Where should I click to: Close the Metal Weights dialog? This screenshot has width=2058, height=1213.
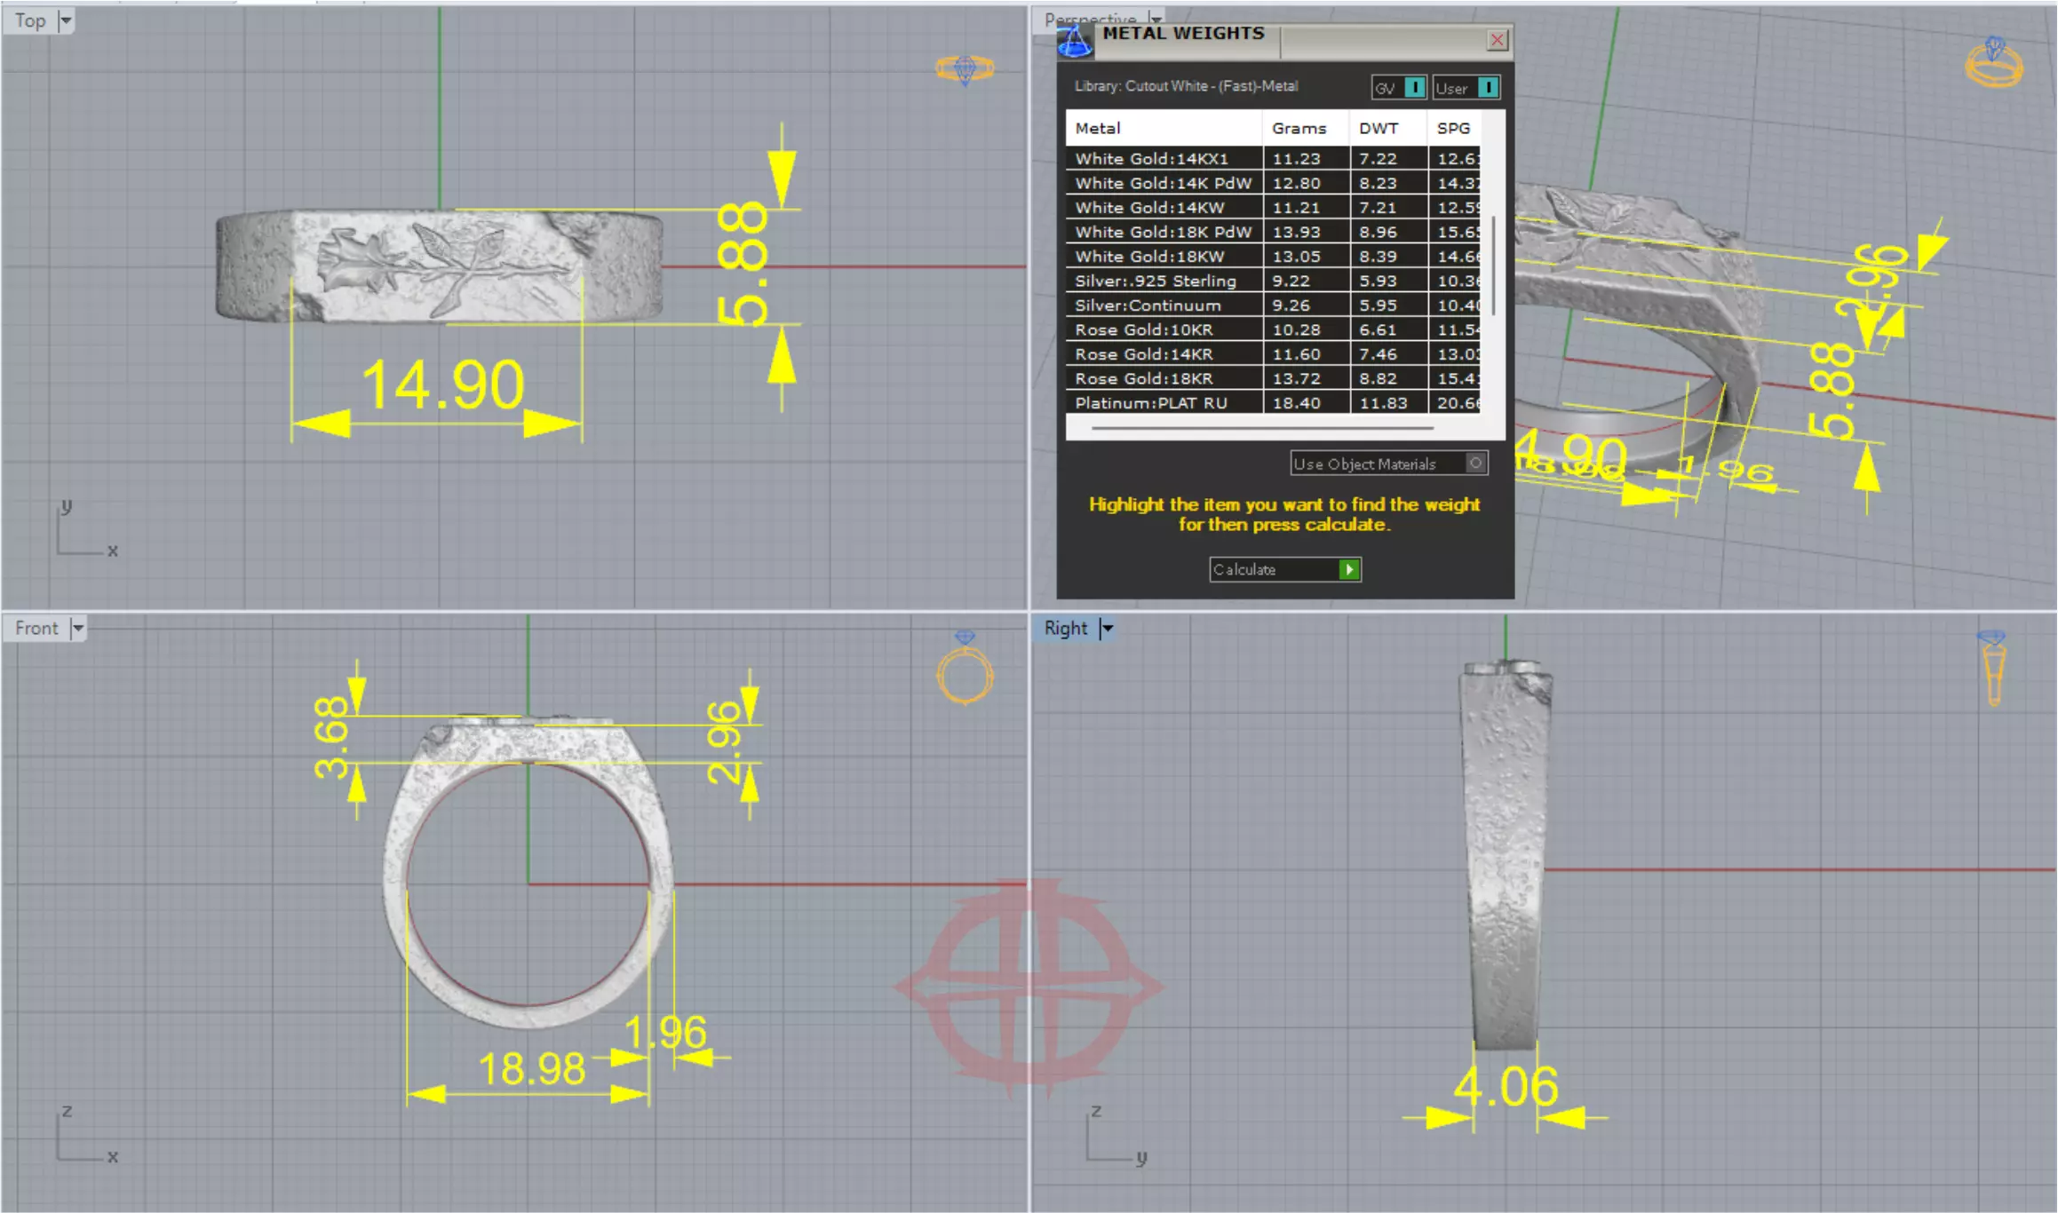(x=1498, y=40)
